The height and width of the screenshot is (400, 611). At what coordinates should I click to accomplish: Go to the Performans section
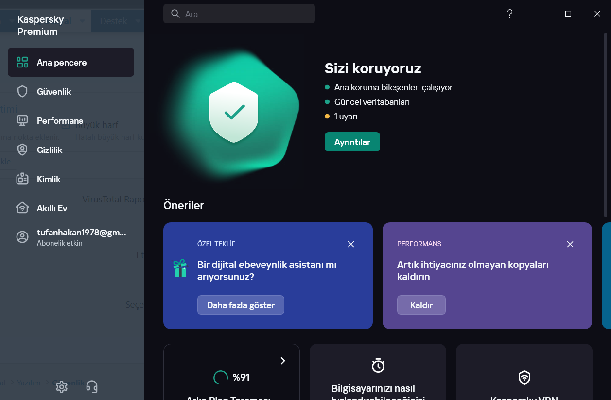(71, 120)
